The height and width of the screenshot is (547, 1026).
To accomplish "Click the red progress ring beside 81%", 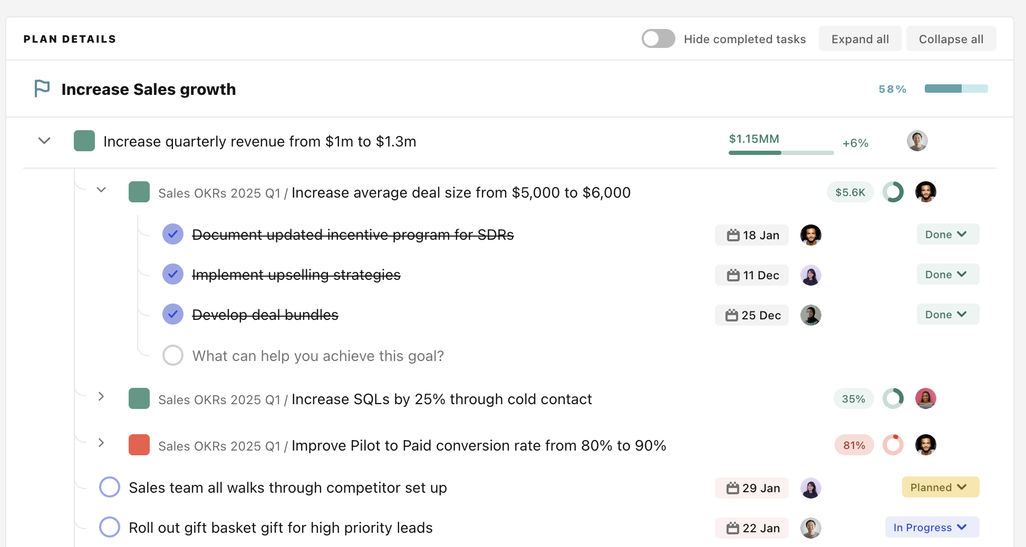I will coord(893,445).
